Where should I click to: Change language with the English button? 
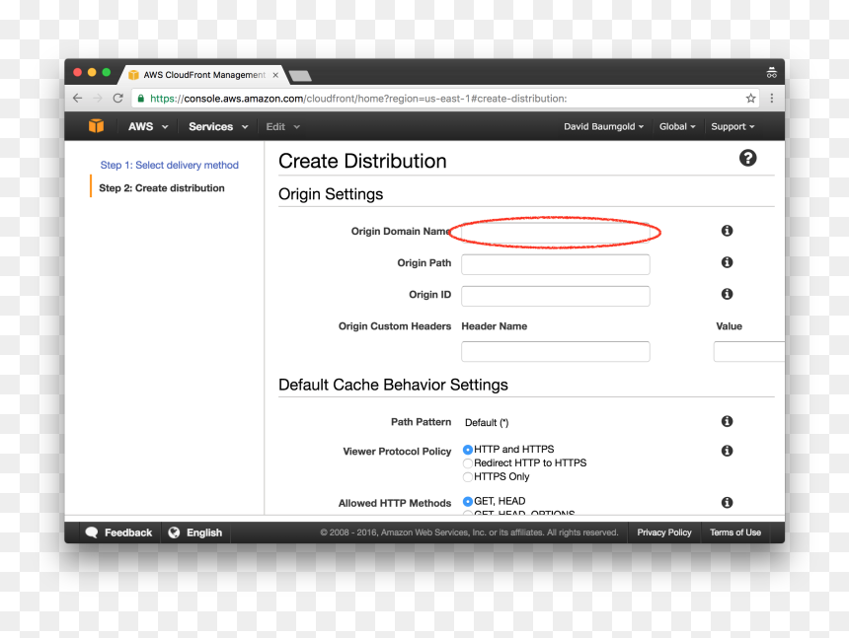pos(194,532)
